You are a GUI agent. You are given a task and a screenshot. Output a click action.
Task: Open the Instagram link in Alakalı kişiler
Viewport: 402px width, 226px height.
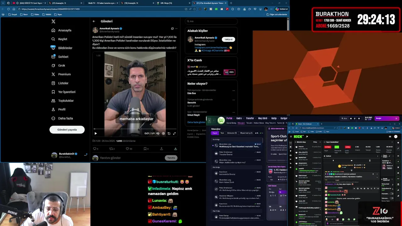pyautogui.click(x=211, y=47)
